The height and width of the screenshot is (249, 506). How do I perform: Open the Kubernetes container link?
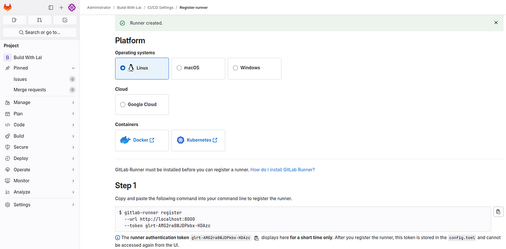pos(198,140)
